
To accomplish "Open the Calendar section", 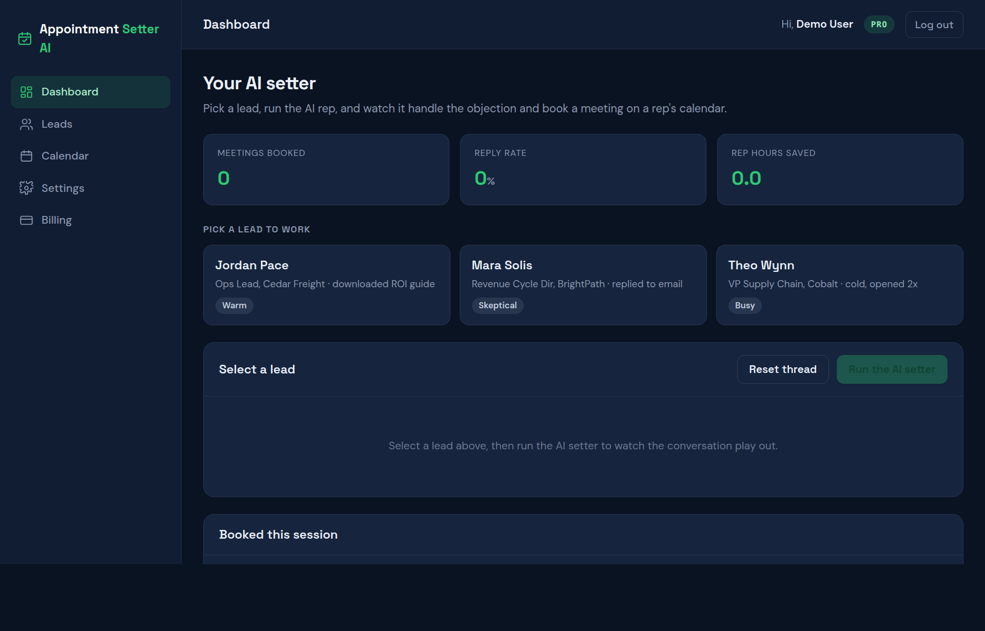I will pos(90,156).
